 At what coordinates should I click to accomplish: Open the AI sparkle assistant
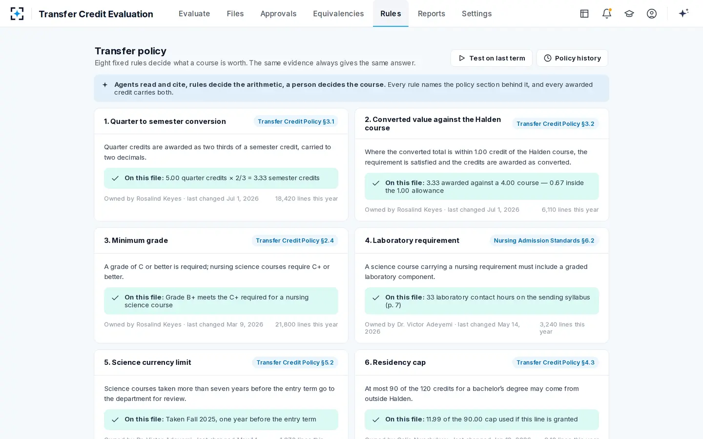pos(683,13)
